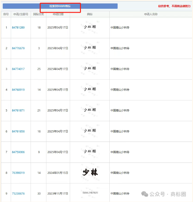Viewport: 193px width, 202px height.
Task: Open trademark application 76398019
Action: pos(18,173)
